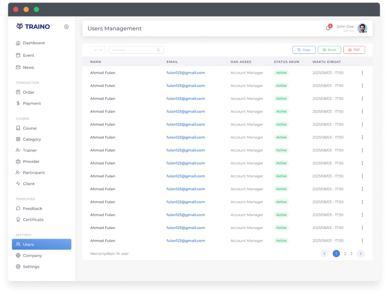Go to previous page using left arrow

(x=324, y=253)
